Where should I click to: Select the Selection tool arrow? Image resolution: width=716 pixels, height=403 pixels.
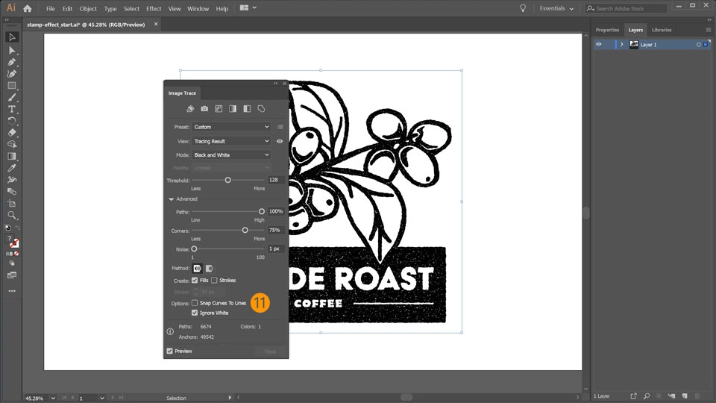pyautogui.click(x=12, y=37)
